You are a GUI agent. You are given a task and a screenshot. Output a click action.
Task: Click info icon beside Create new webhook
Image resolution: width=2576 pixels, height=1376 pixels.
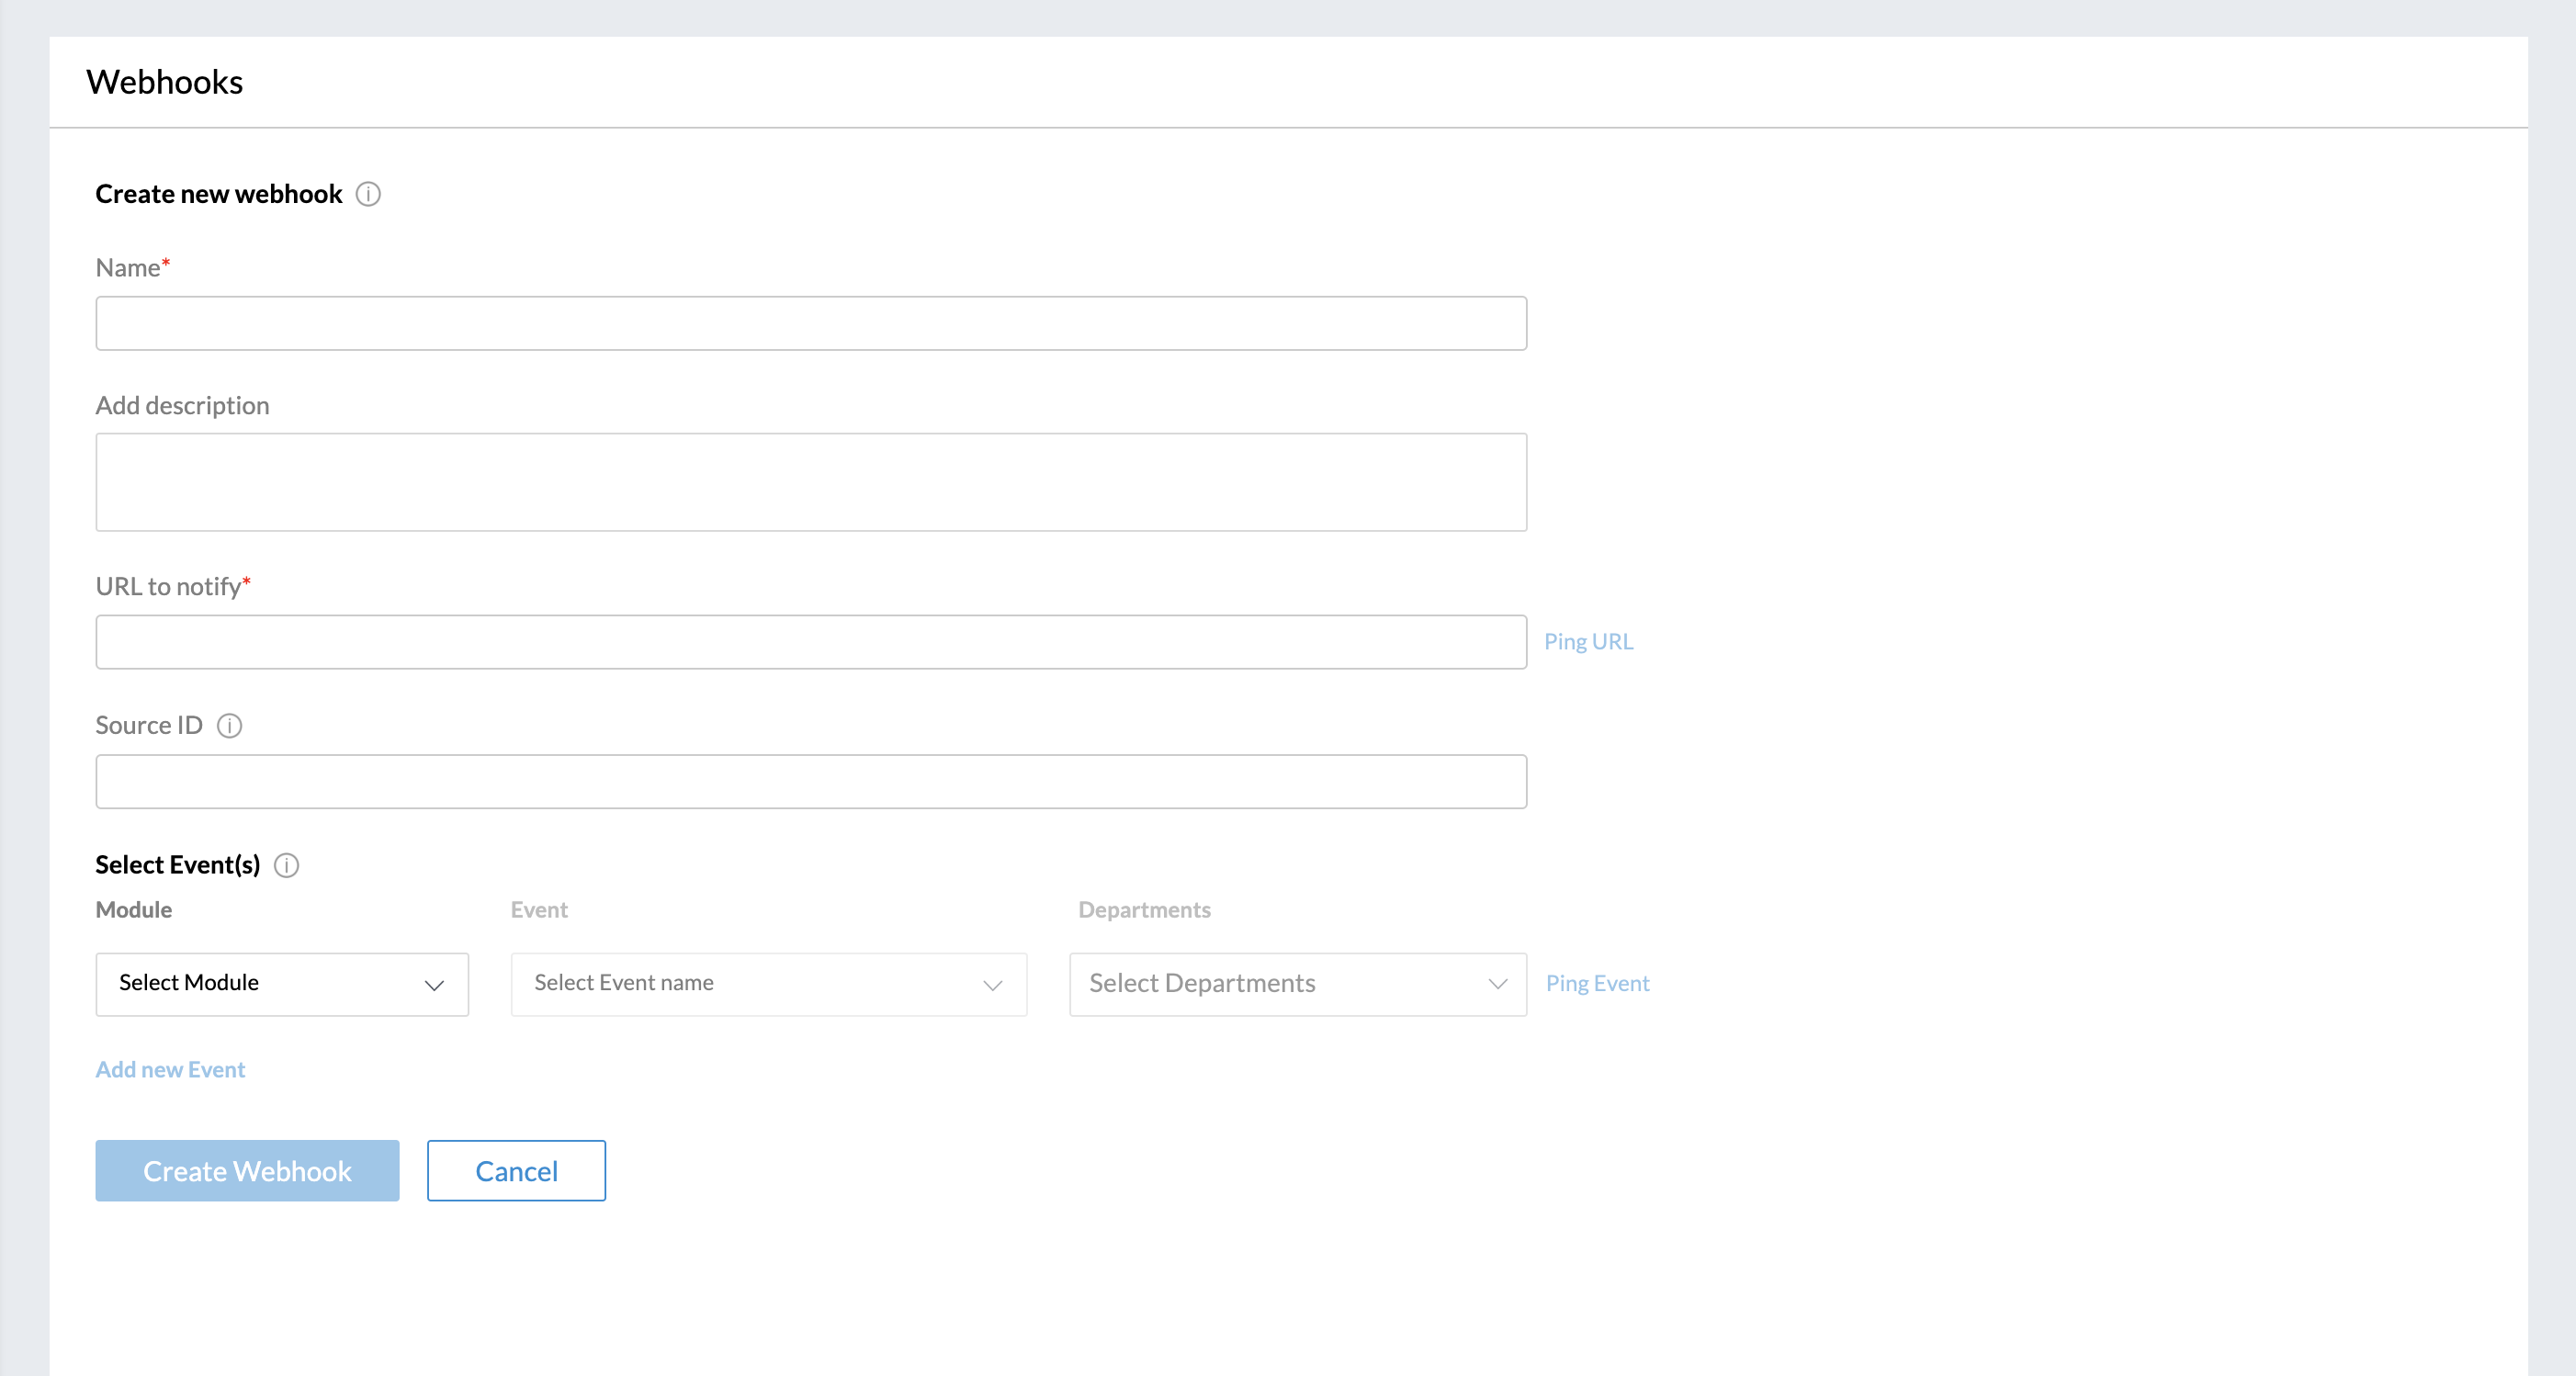point(368,194)
